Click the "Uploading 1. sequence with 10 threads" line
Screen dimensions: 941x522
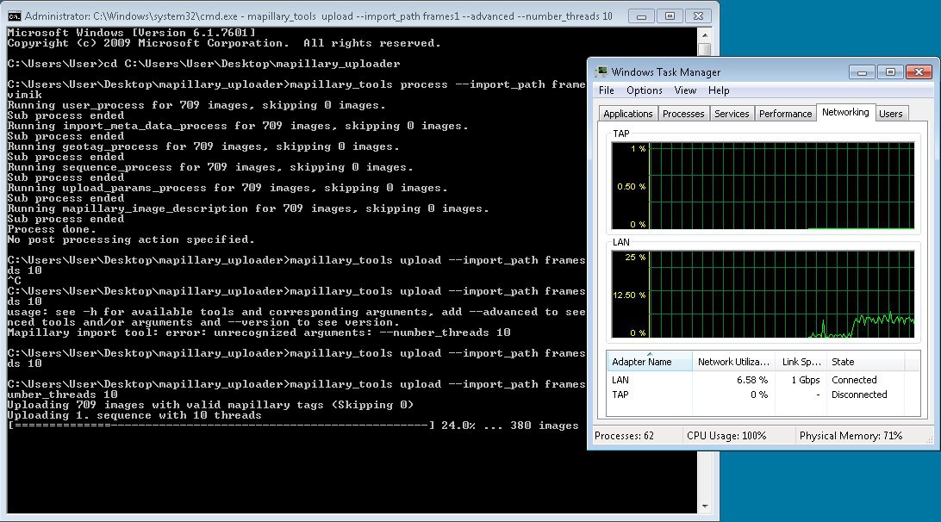pyautogui.click(x=134, y=415)
